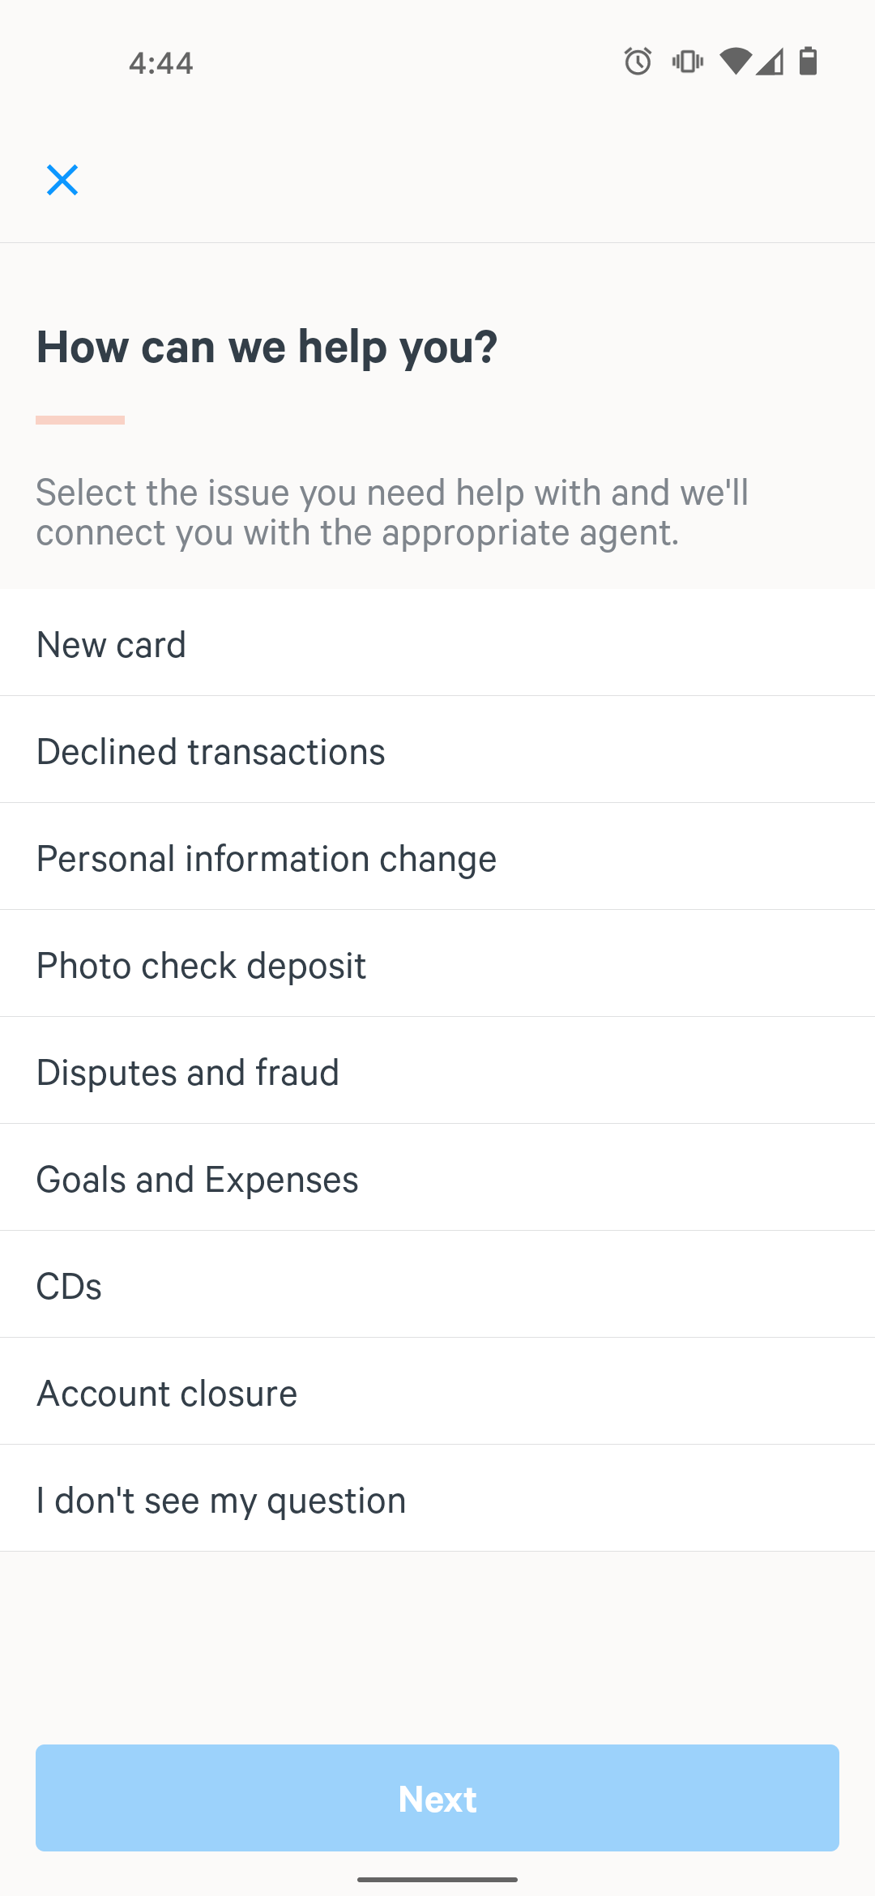Pick Photo check deposit issue

[x=437, y=964]
